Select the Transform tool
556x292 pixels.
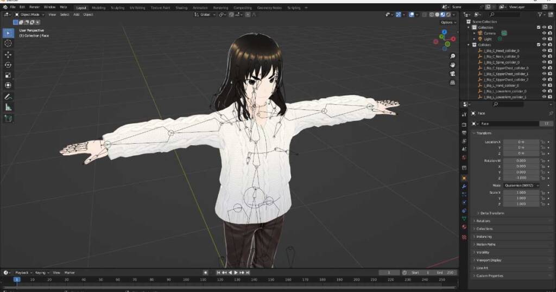(x=8, y=85)
